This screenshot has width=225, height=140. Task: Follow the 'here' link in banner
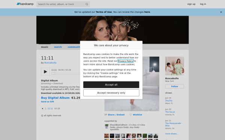coord(147,12)
